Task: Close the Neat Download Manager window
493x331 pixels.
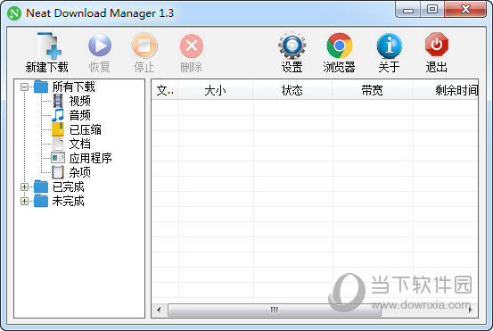Action: click(x=465, y=10)
